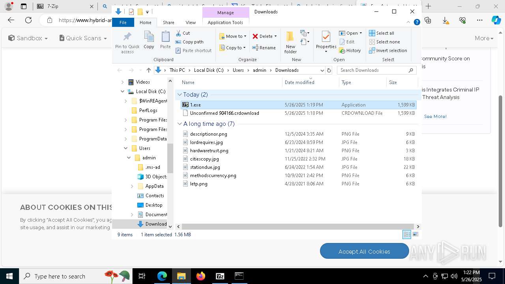Expand address bar history dropdown
The height and width of the screenshot is (284, 505).
(x=322, y=70)
